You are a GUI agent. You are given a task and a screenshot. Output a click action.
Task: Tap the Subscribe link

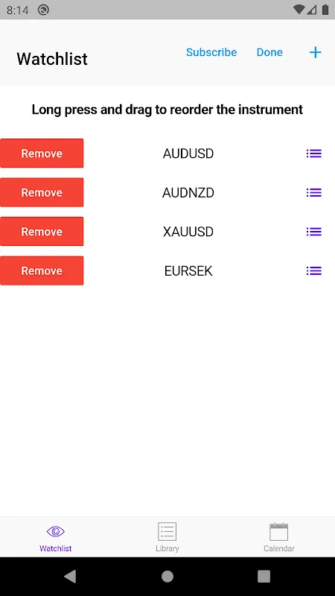tap(211, 52)
